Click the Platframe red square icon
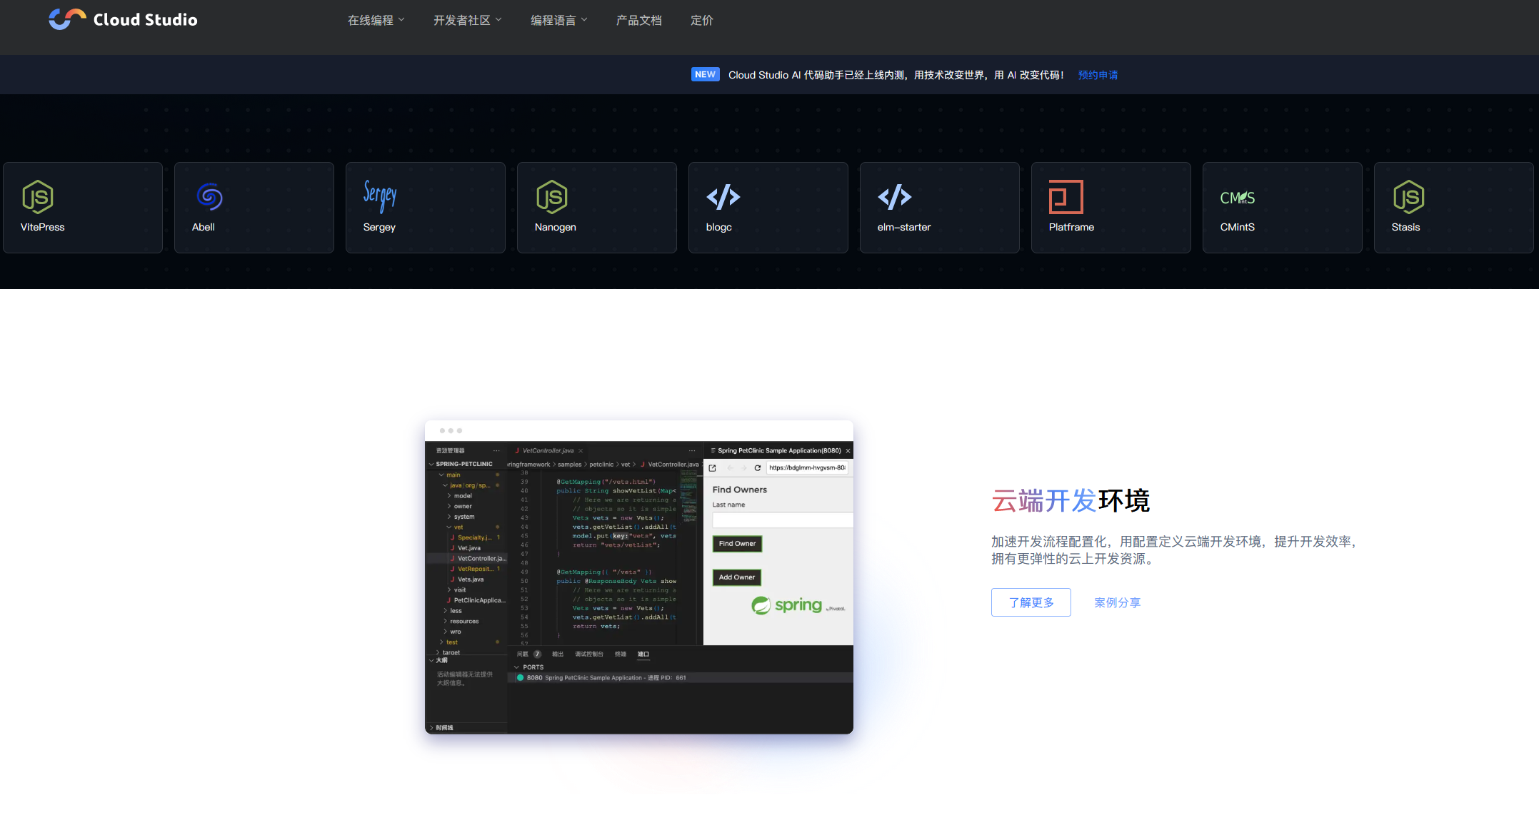The image size is (1539, 835). click(x=1066, y=197)
